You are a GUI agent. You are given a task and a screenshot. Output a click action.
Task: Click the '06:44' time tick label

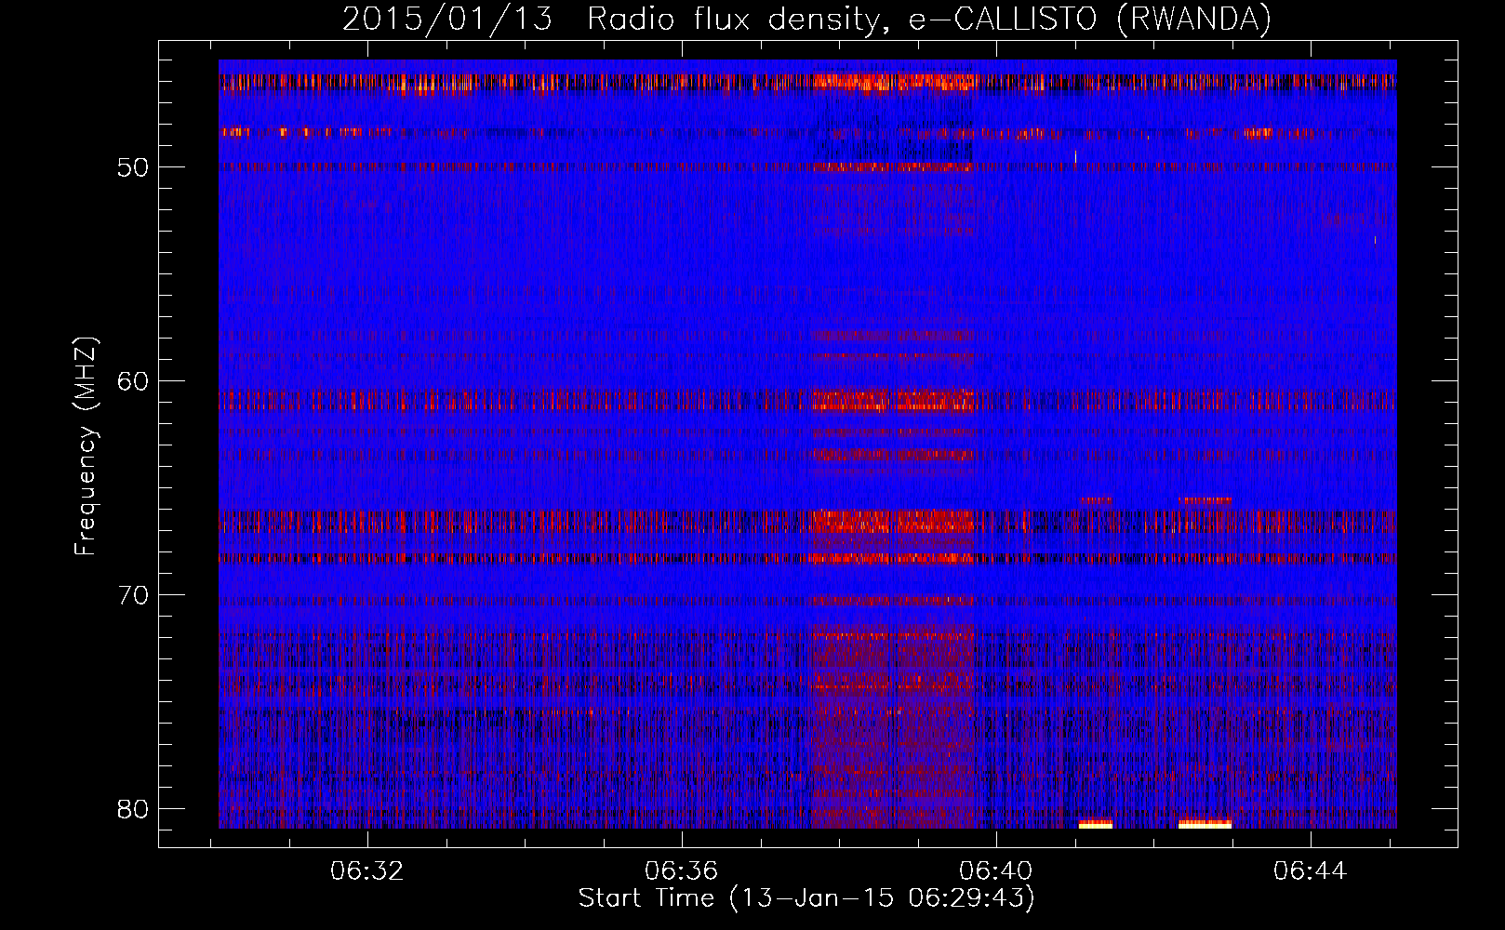[1311, 871]
